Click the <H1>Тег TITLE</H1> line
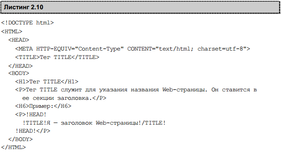The width and height of the screenshot is (282, 152). click(47, 82)
